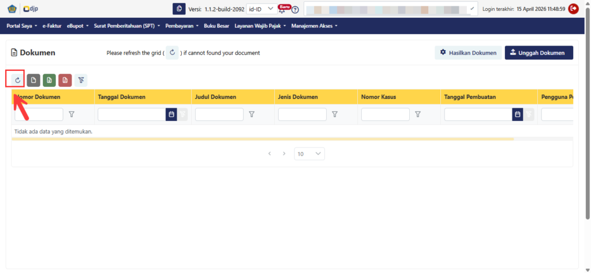Open the eBupot menu
The width and height of the screenshot is (591, 273).
(x=77, y=26)
